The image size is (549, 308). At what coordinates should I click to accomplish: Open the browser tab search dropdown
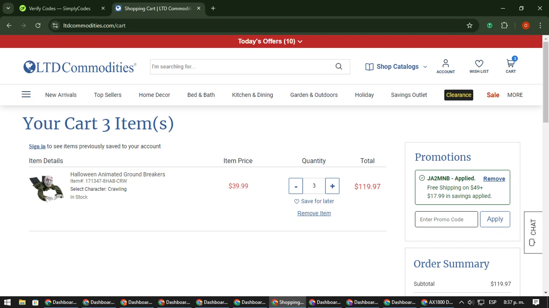click(x=8, y=8)
